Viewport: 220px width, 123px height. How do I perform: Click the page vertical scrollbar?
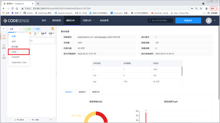point(219,63)
